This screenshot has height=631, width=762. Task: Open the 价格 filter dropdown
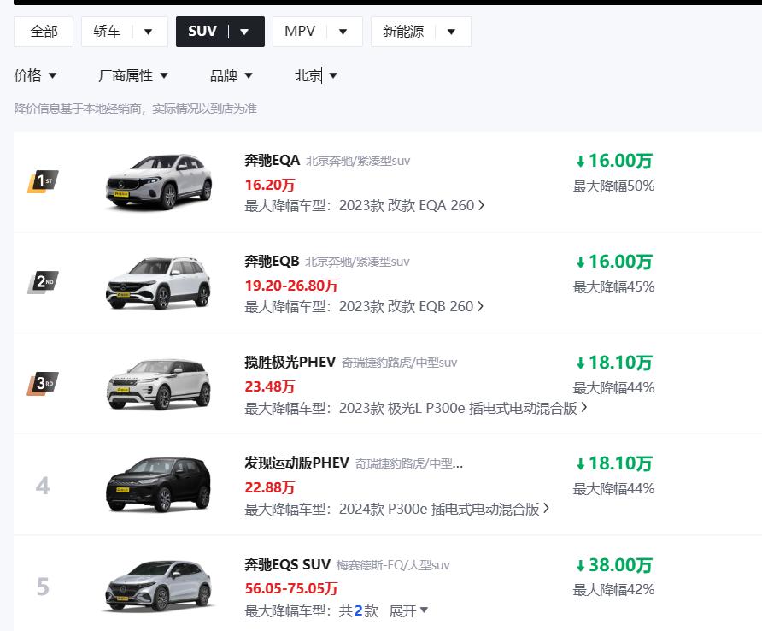(x=36, y=75)
